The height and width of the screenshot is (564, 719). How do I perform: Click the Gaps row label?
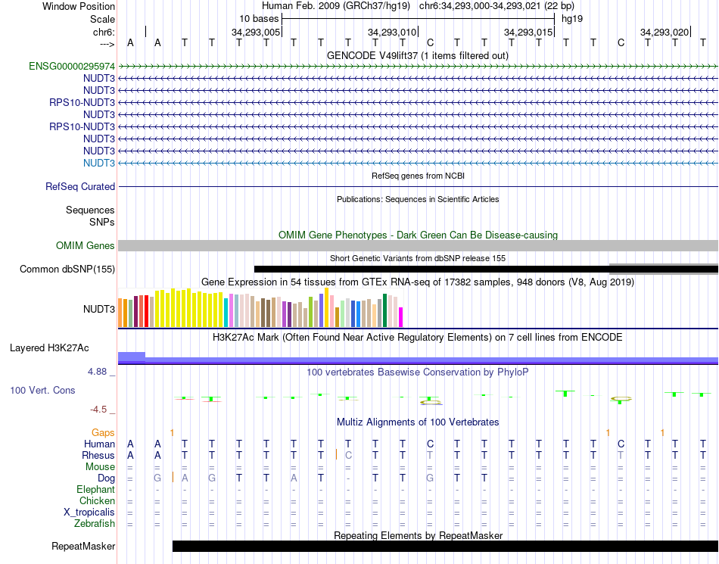point(103,433)
